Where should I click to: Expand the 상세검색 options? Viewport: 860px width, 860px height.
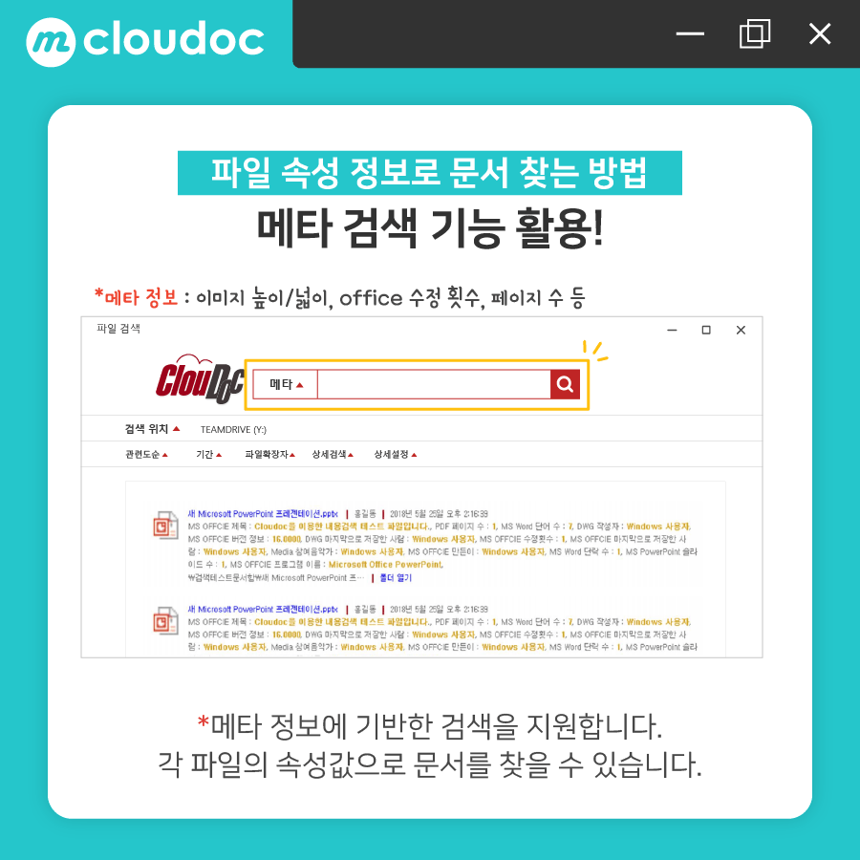coord(333,454)
